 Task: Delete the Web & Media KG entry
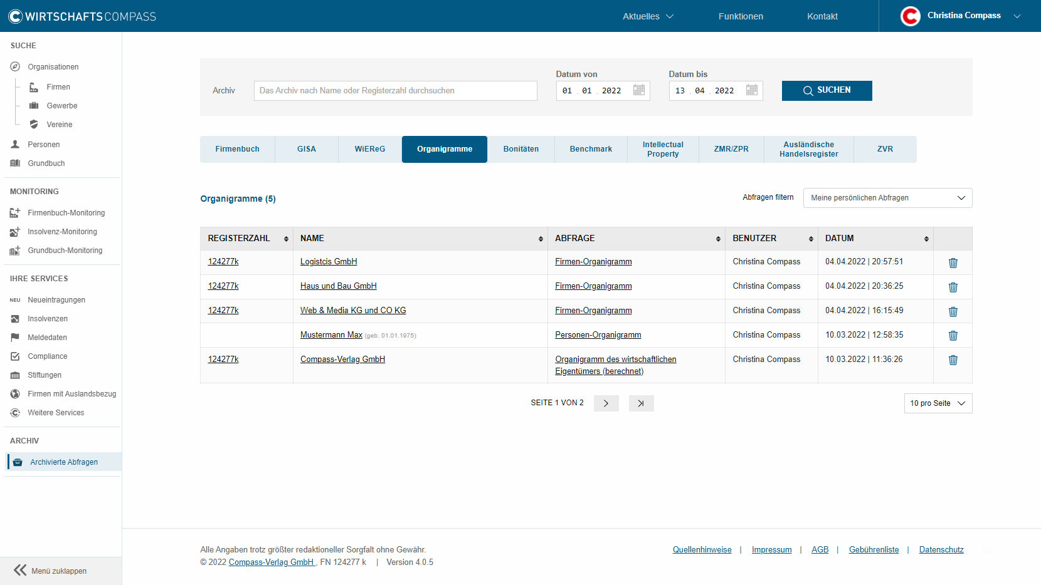click(953, 311)
